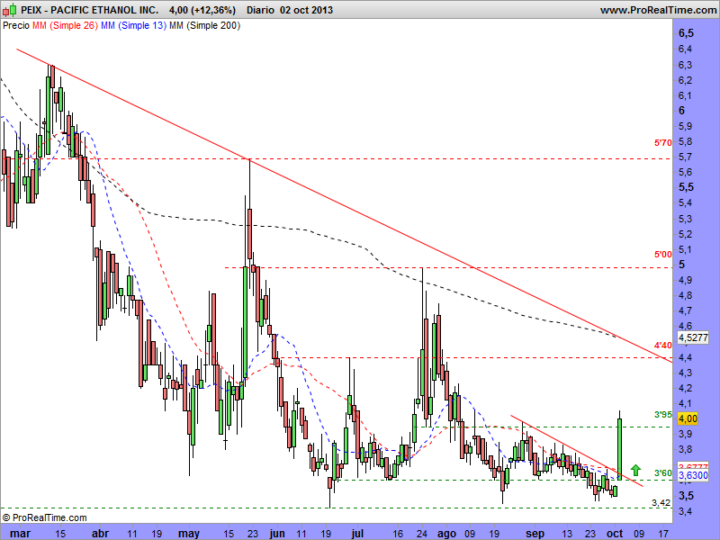Click the 4,00 (+12,36%) quote in header
720x540 pixels.
[202, 10]
